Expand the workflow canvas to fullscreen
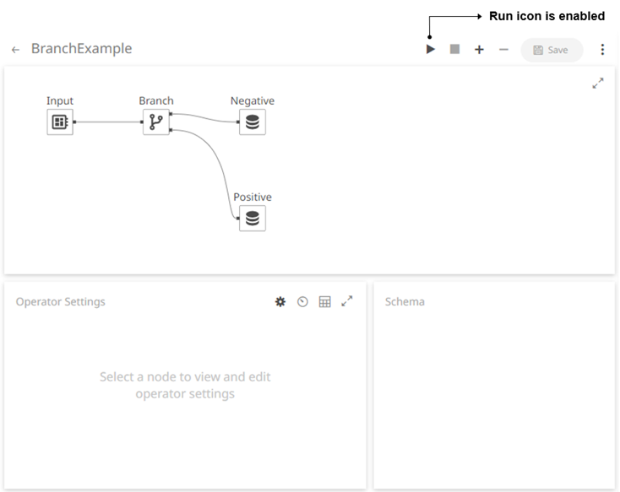620x492 pixels. tap(598, 84)
